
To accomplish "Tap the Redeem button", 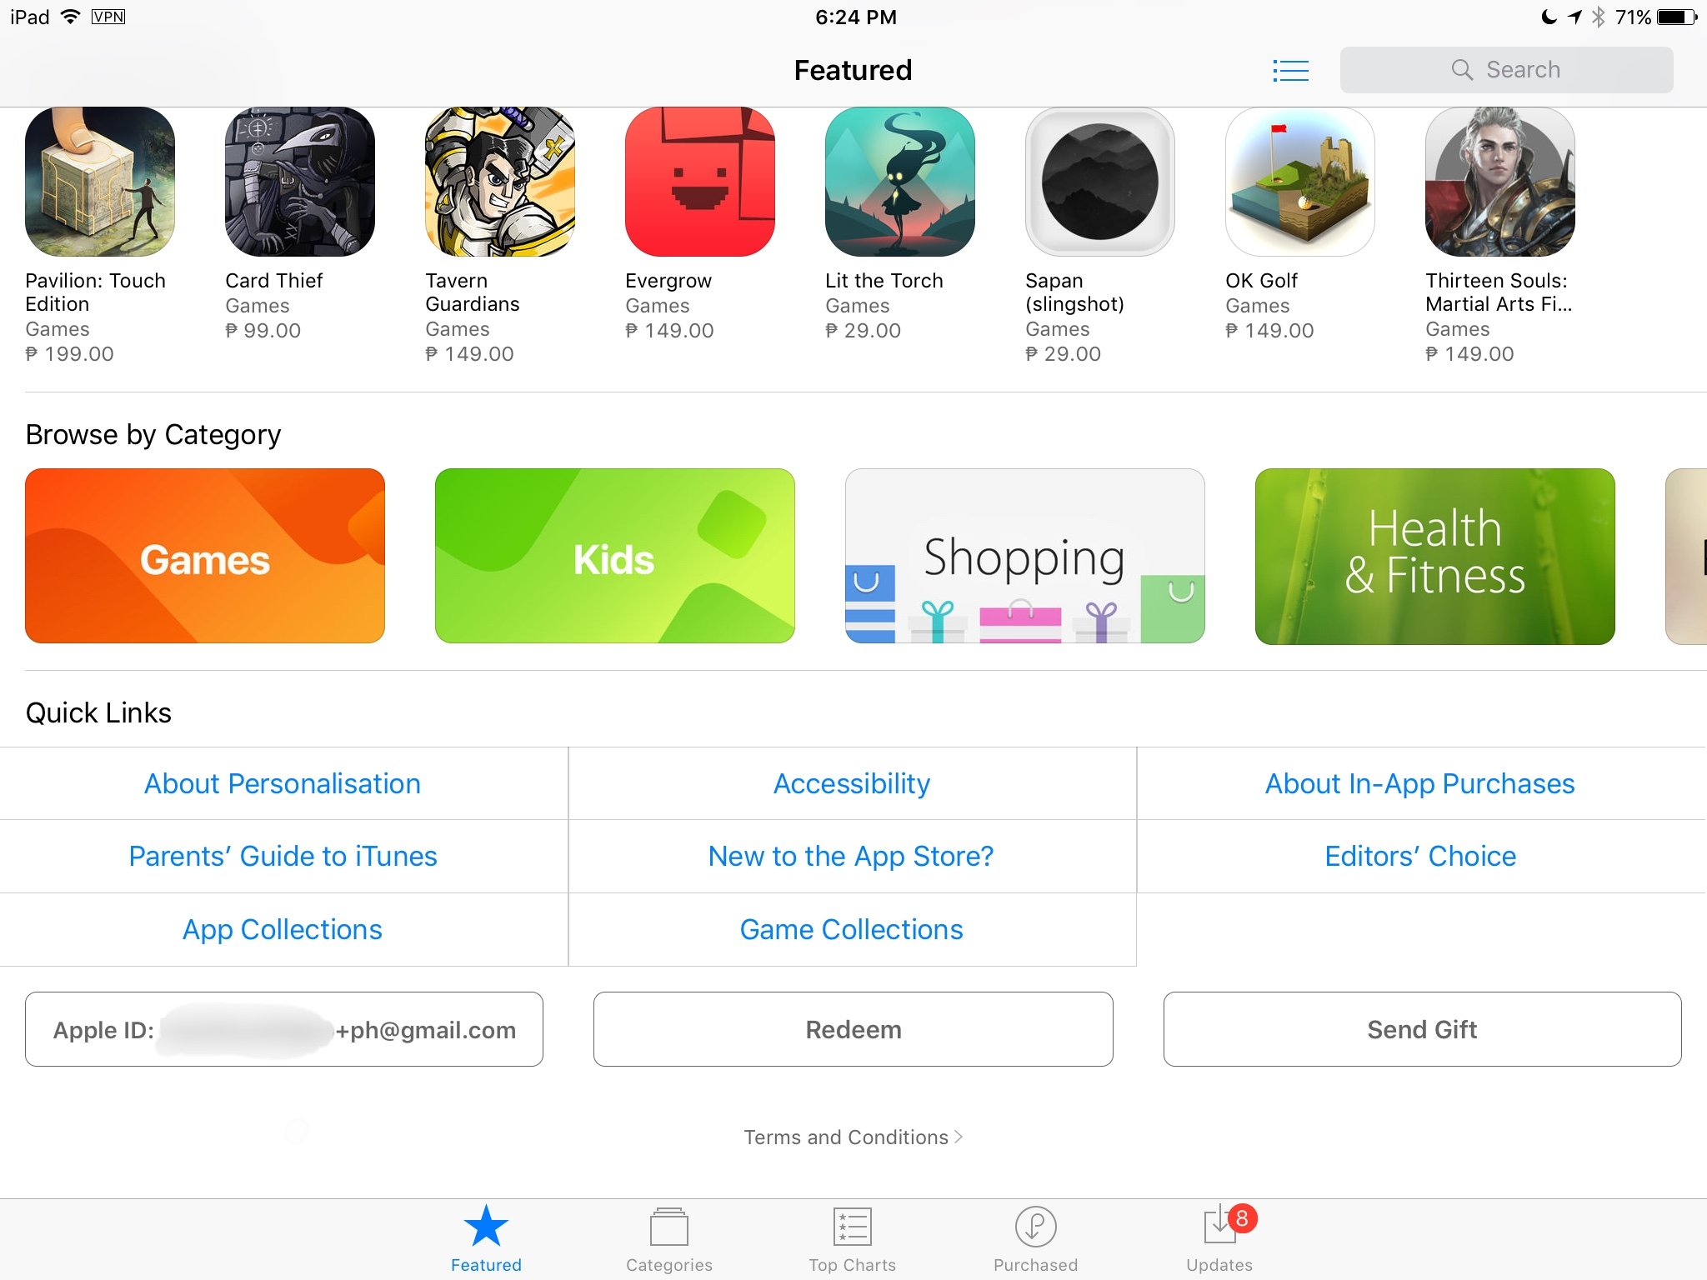I will [x=852, y=1028].
